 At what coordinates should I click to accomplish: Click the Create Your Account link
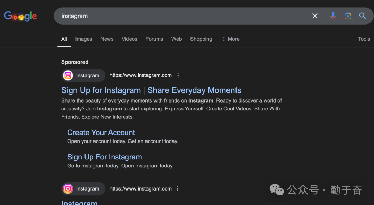pos(101,133)
